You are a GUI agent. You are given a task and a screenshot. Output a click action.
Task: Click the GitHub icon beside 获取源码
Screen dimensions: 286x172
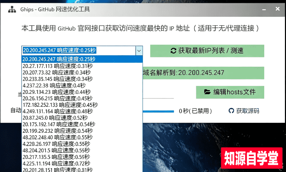[x=231, y=111]
